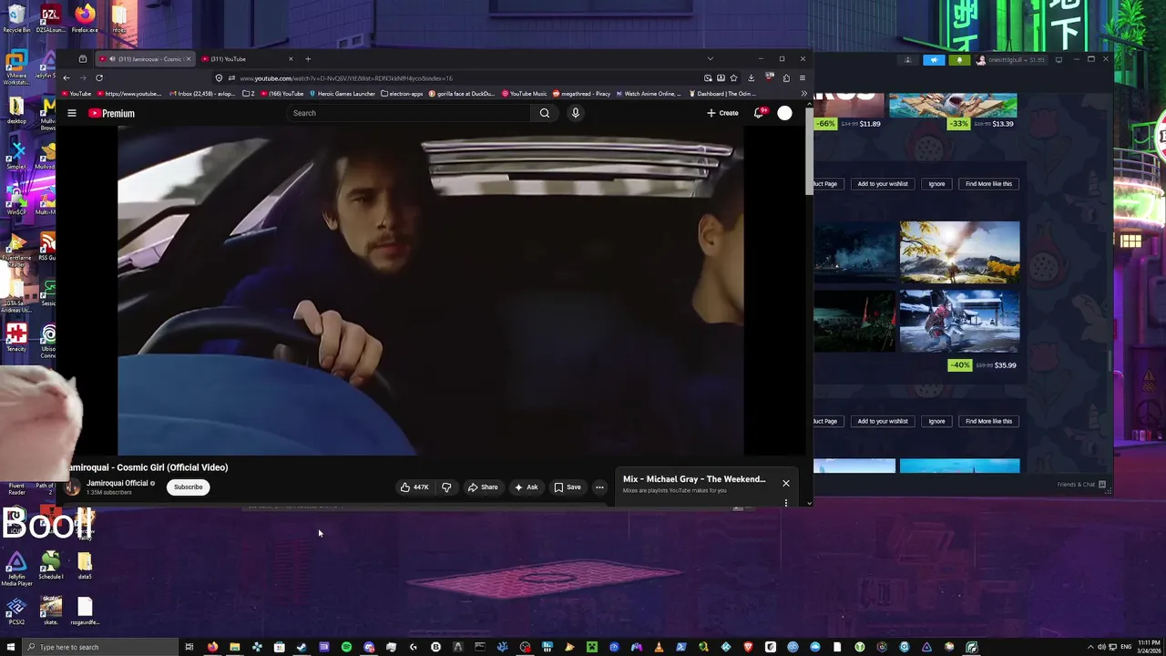Click Steam's lower Ignore button
Screen dimensions: 1166x656
[x=936, y=421]
